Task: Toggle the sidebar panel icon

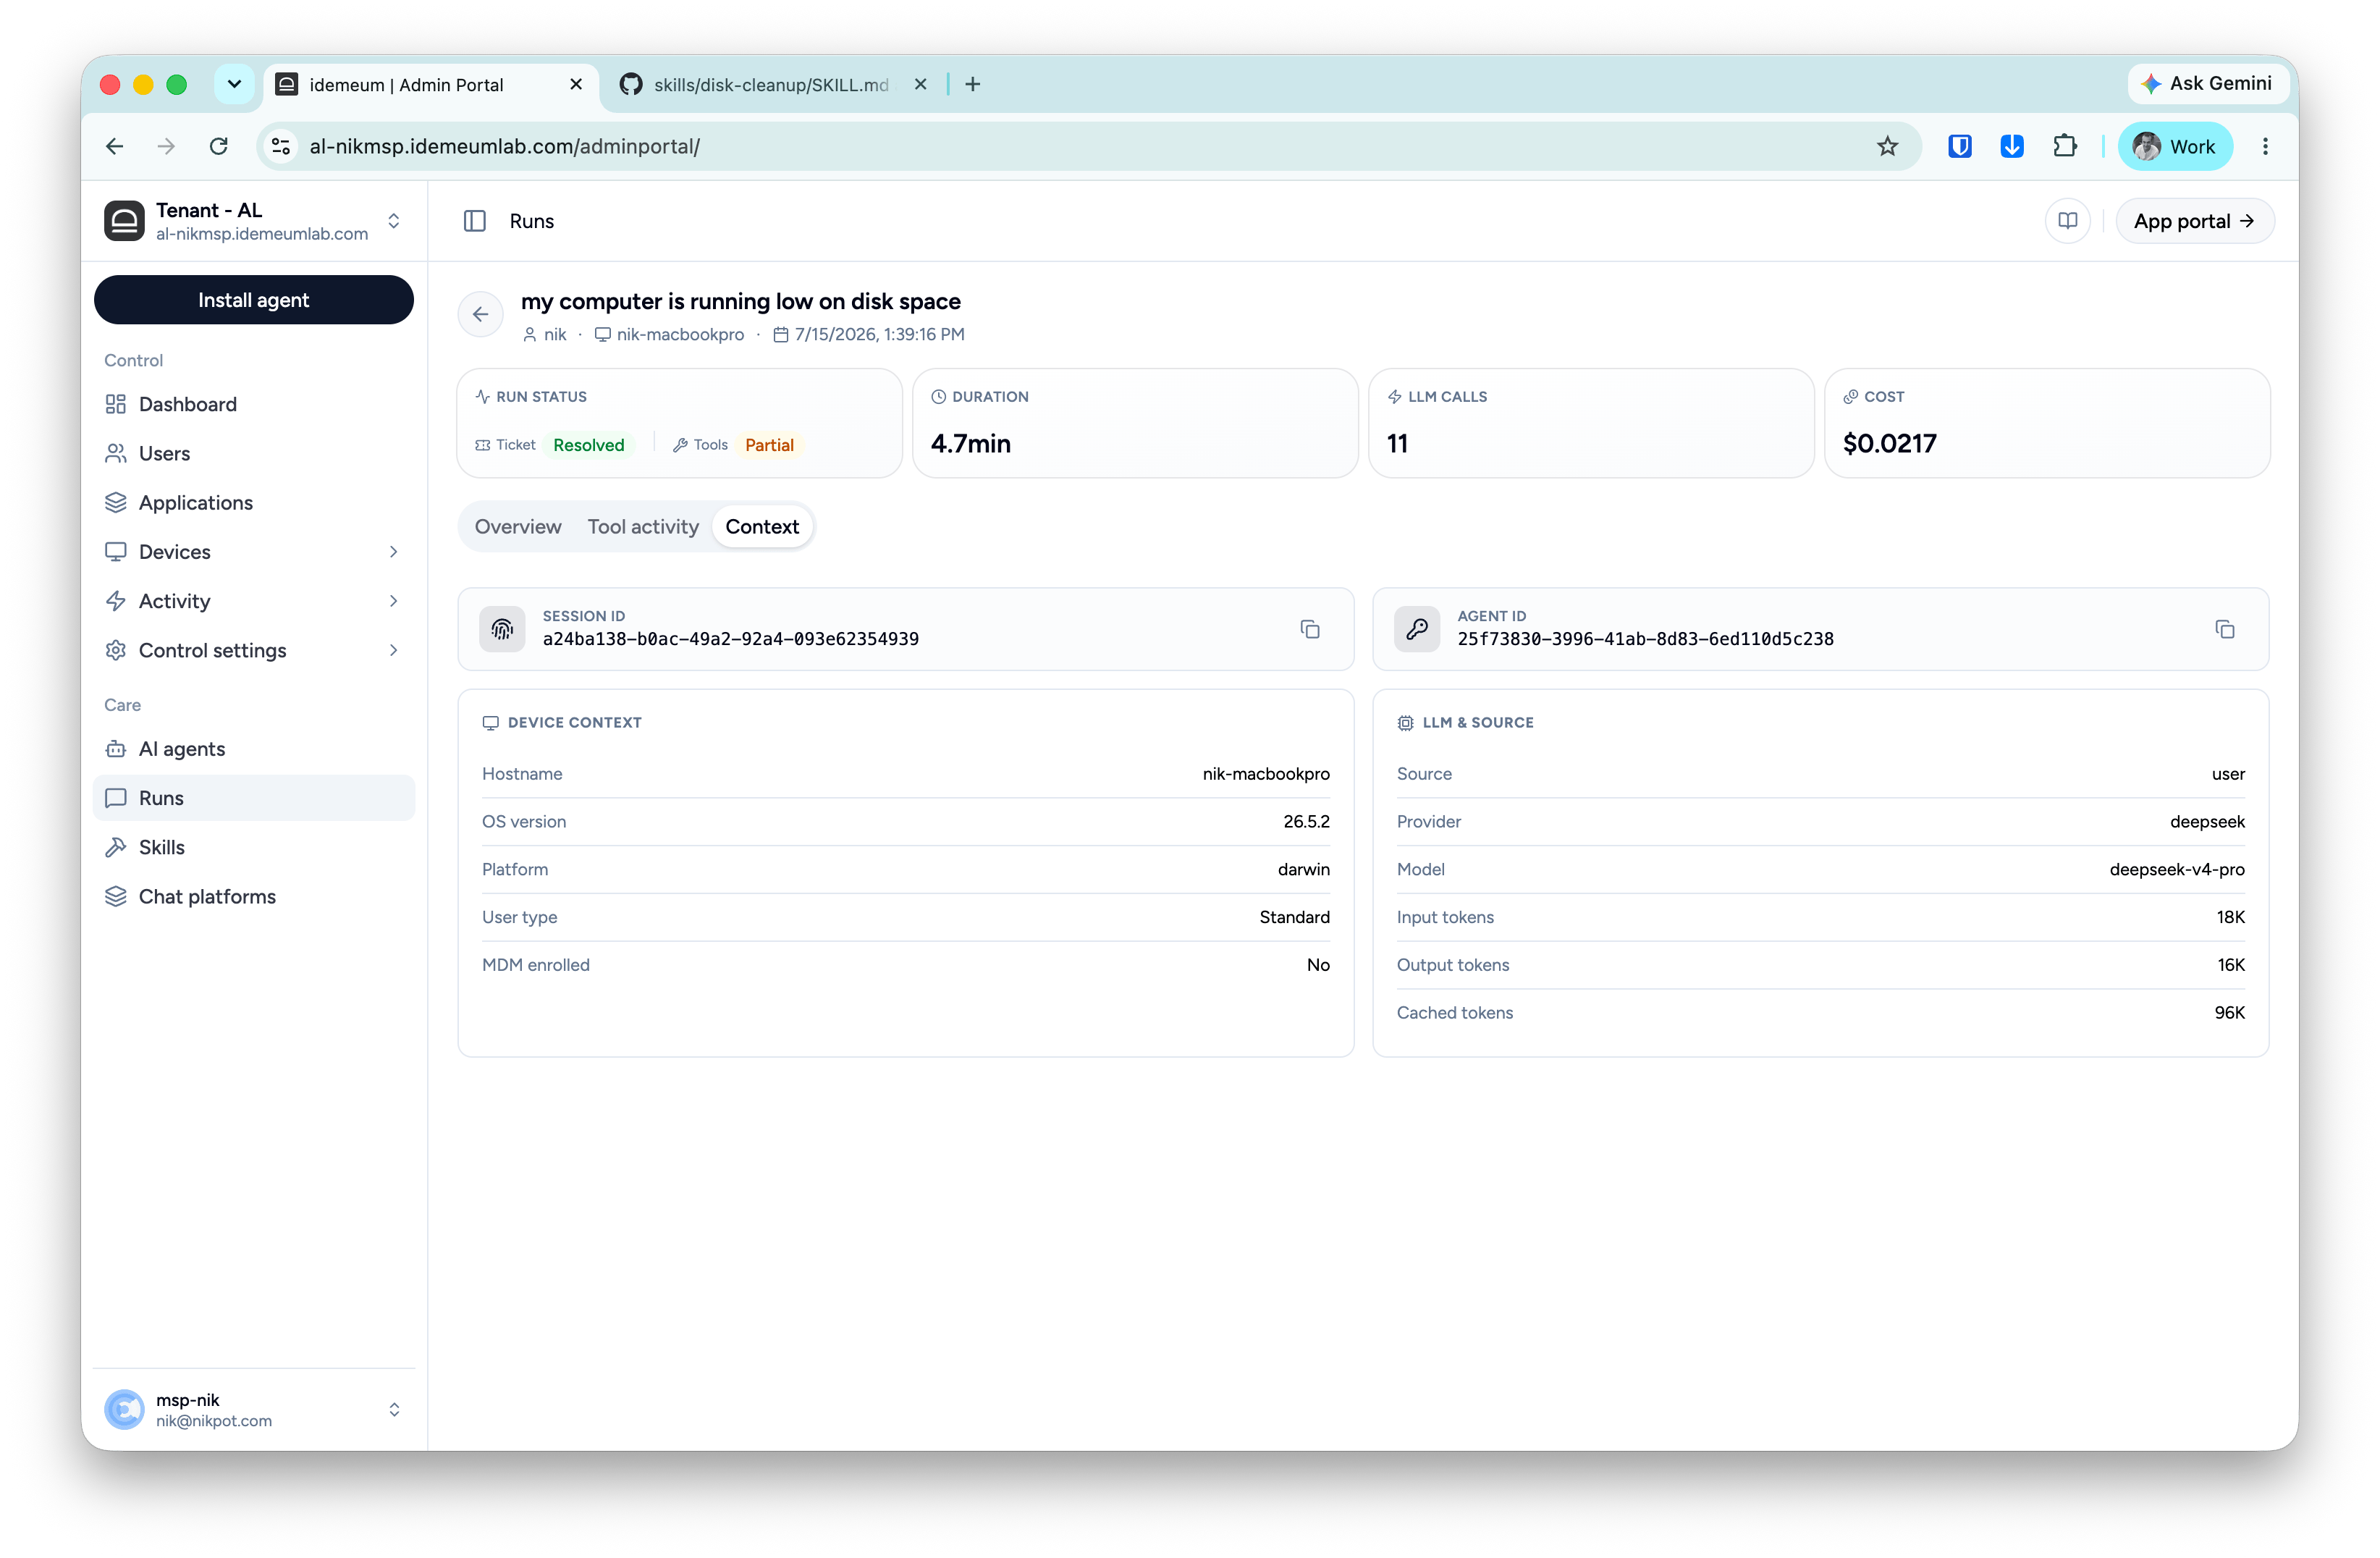Action: click(475, 221)
